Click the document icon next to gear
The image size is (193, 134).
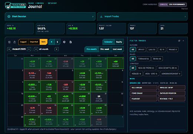[x=71, y=42]
